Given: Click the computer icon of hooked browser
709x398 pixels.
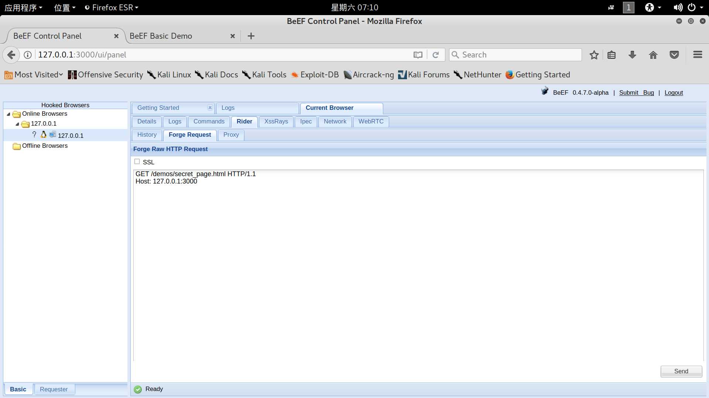Looking at the screenshot, I should pyautogui.click(x=53, y=135).
